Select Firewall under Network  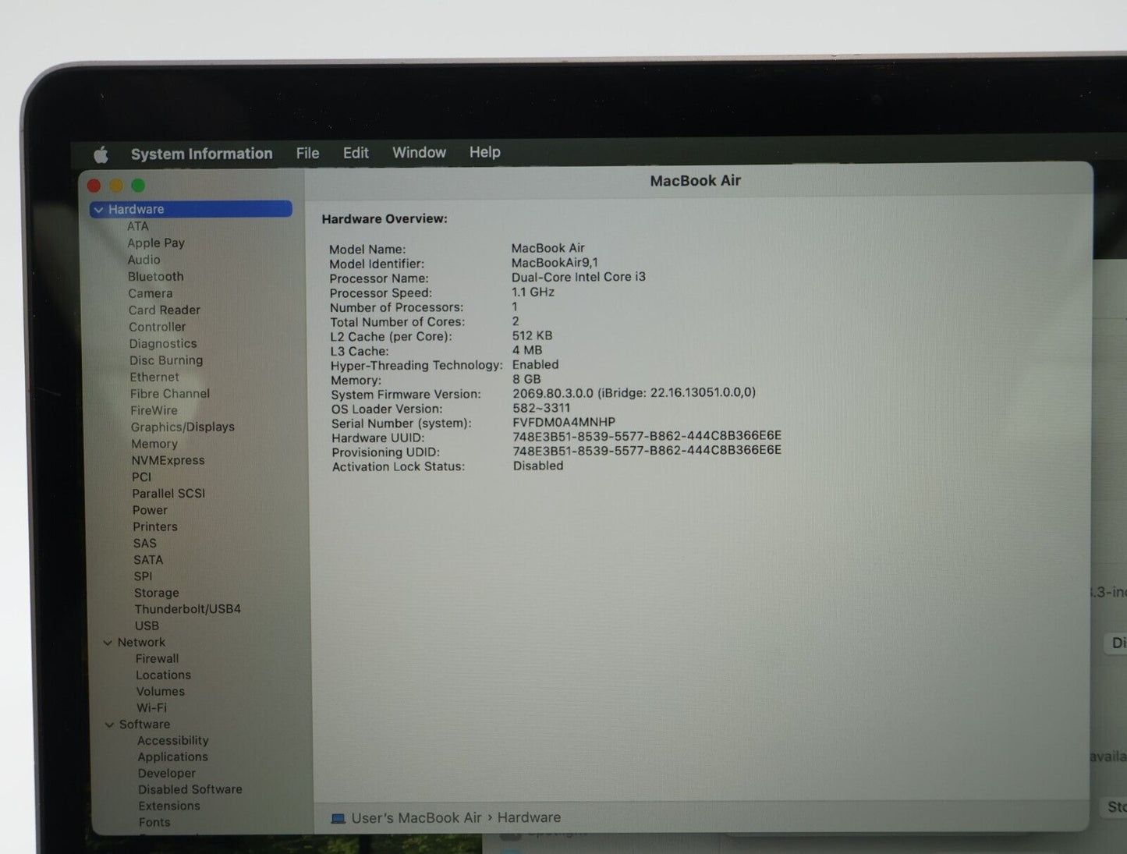click(x=157, y=658)
